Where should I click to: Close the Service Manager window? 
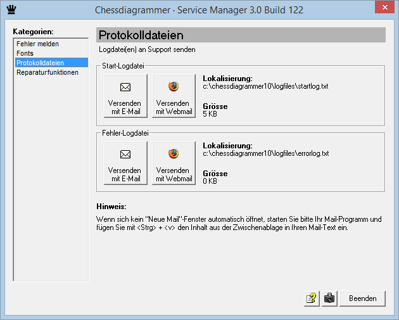coord(385,7)
